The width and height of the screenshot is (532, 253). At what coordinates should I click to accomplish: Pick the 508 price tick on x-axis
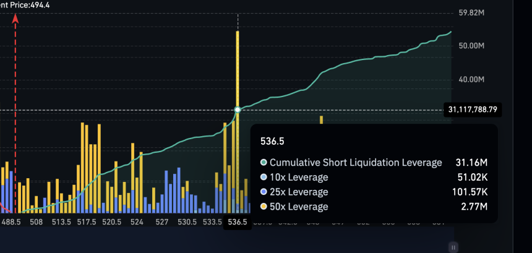tap(36, 221)
